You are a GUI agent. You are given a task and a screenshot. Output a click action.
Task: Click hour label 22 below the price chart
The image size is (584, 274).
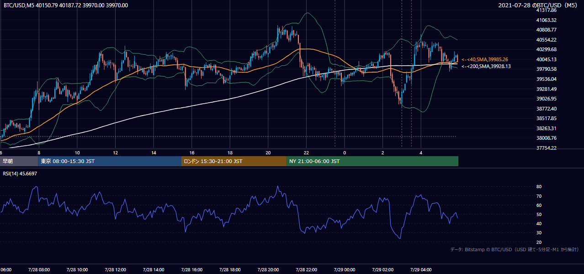coord(306,153)
